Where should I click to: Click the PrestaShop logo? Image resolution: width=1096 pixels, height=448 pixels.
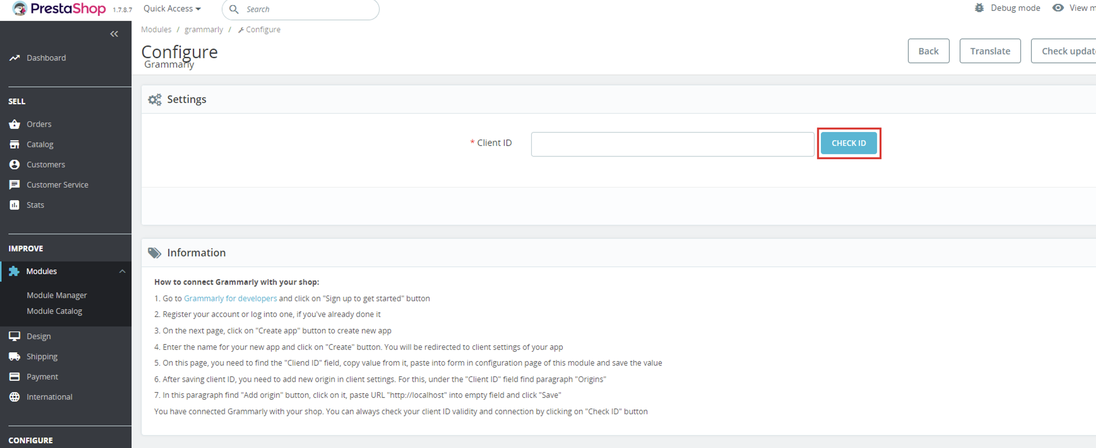point(59,8)
